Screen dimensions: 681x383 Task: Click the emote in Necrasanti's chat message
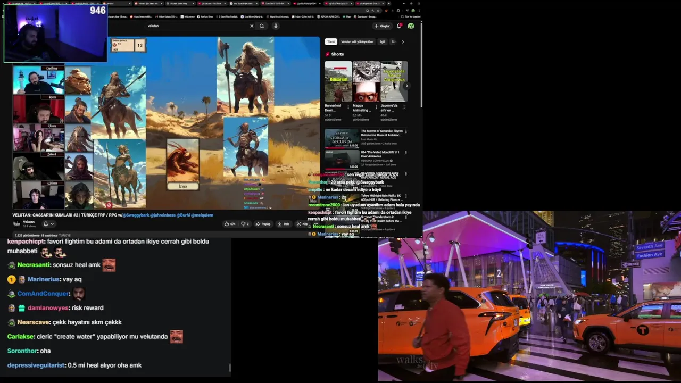click(x=109, y=264)
